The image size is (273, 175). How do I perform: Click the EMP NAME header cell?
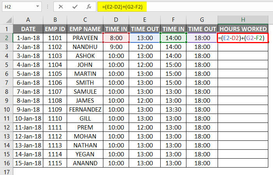pyautogui.click(x=85, y=29)
